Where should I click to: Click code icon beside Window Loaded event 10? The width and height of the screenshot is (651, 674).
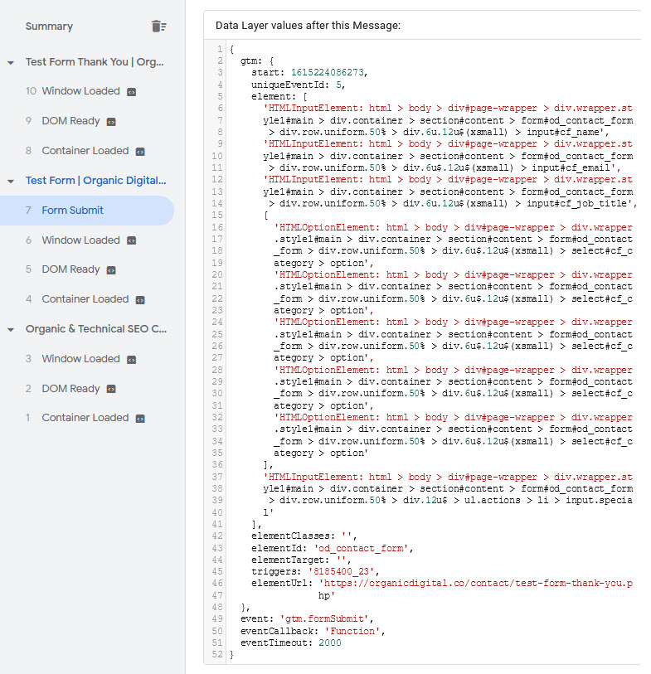(x=131, y=91)
